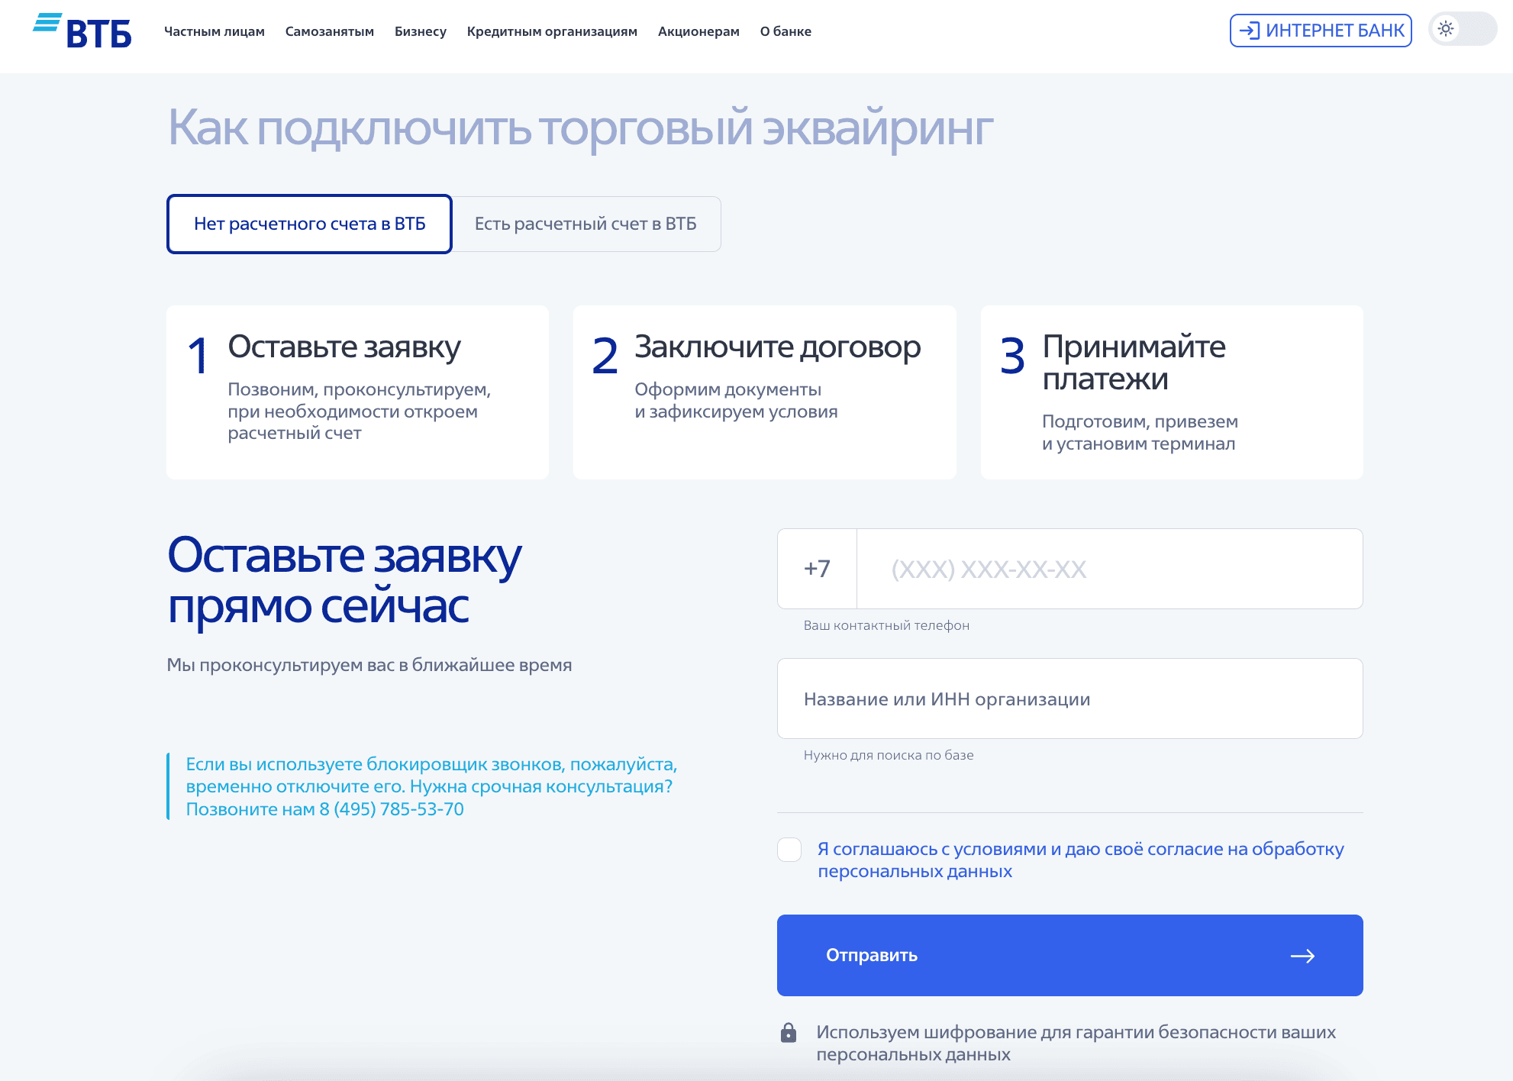
Task: Open the Частным лицам menu
Action: [x=215, y=31]
